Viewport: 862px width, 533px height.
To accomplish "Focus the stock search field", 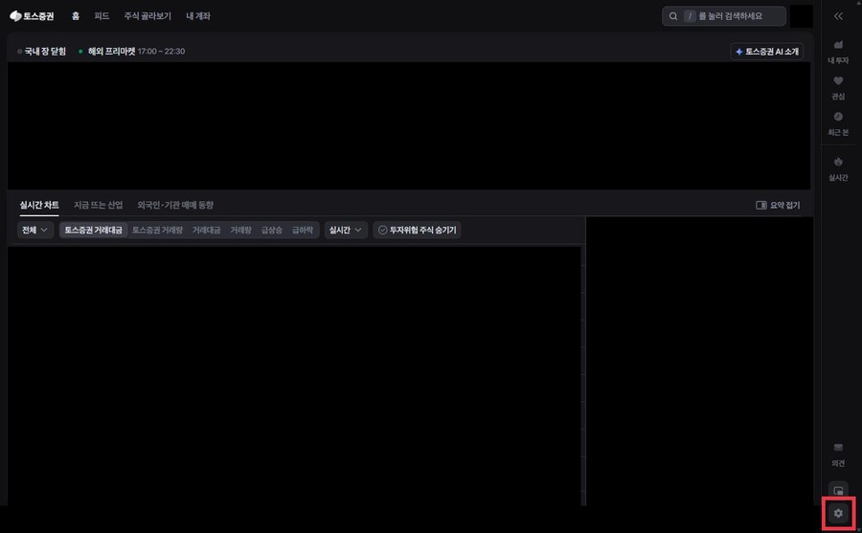I will tap(723, 16).
